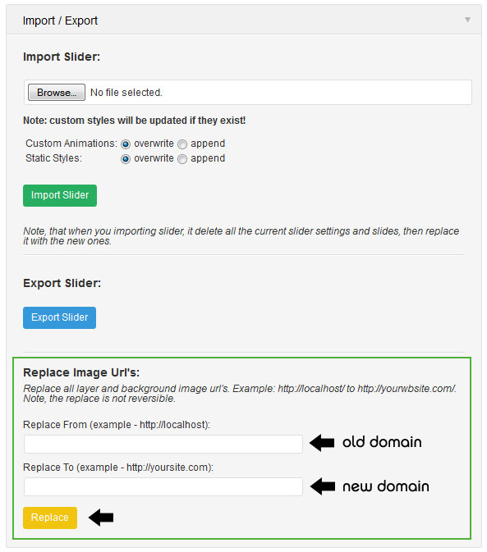Viewport: 487px width, 552px height.
Task: Click the 'No file selected.' text area
Action: click(126, 93)
